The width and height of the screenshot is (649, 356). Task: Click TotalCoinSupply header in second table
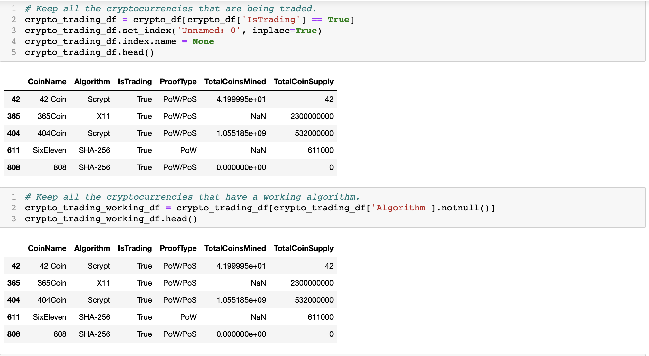304,248
